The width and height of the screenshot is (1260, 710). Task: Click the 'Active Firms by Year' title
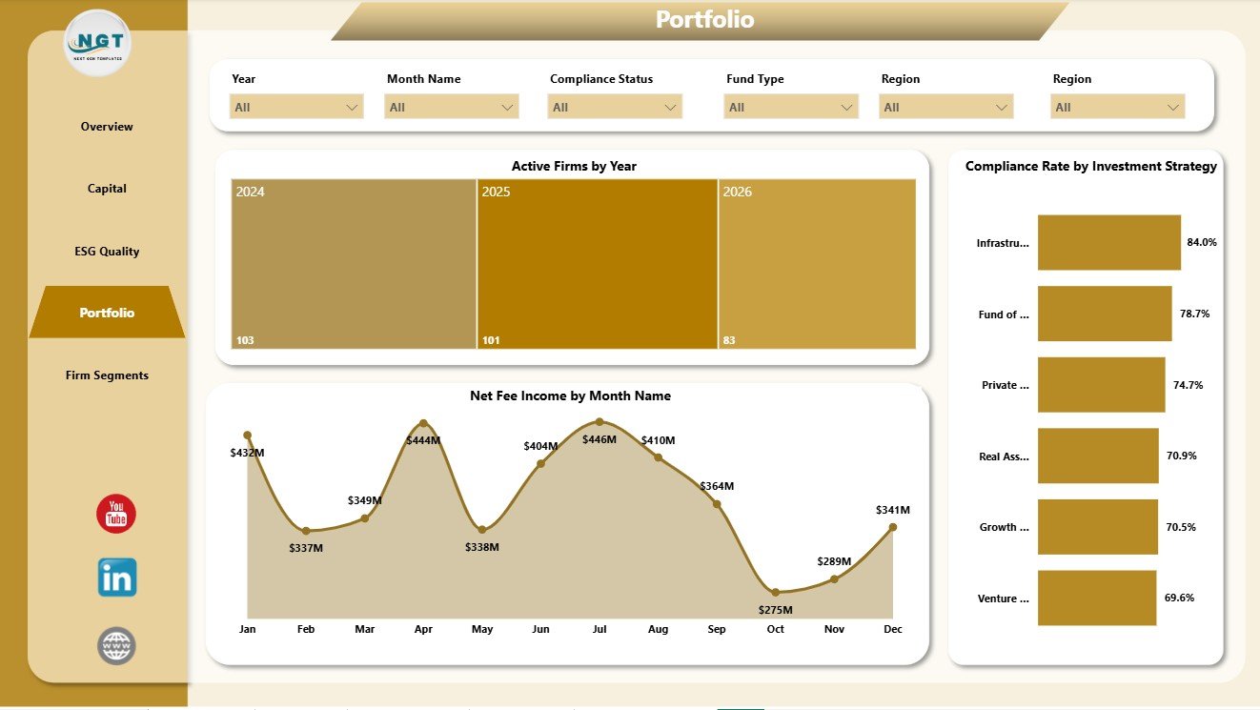tap(574, 166)
